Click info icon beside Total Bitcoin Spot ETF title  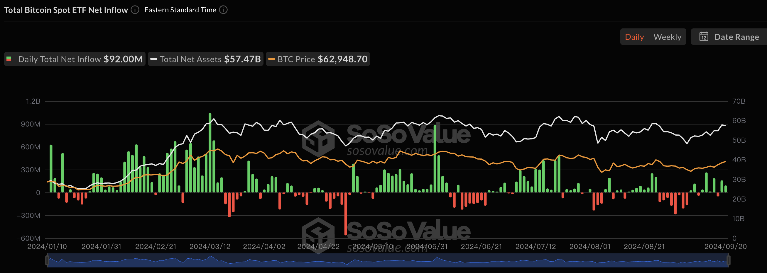pyautogui.click(x=135, y=10)
